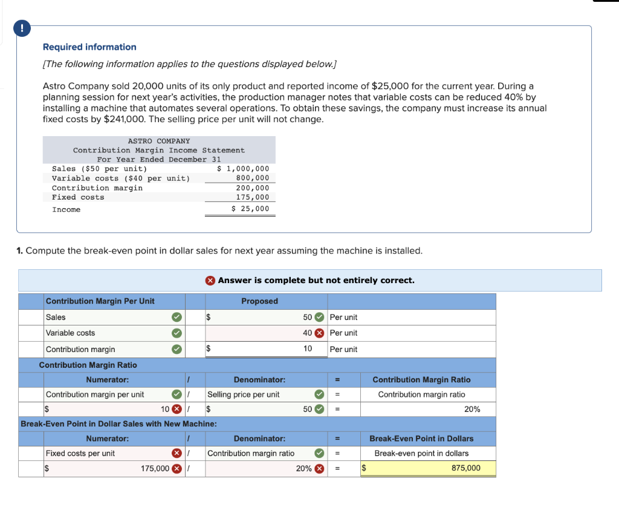Click the Required information heading
The width and height of the screenshot is (619, 513).
89,47
